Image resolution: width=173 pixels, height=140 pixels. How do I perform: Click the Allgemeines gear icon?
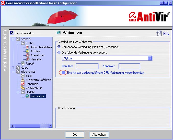point(18,72)
